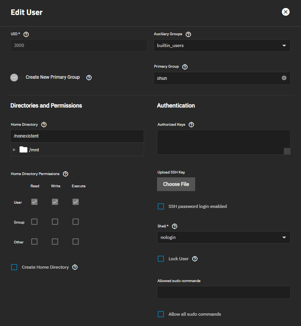This screenshot has width=301, height=326.
Task: Click the Allowed sudo commands field
Action: click(x=223, y=292)
